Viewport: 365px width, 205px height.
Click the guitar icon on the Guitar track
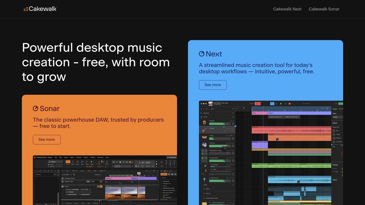(204, 130)
